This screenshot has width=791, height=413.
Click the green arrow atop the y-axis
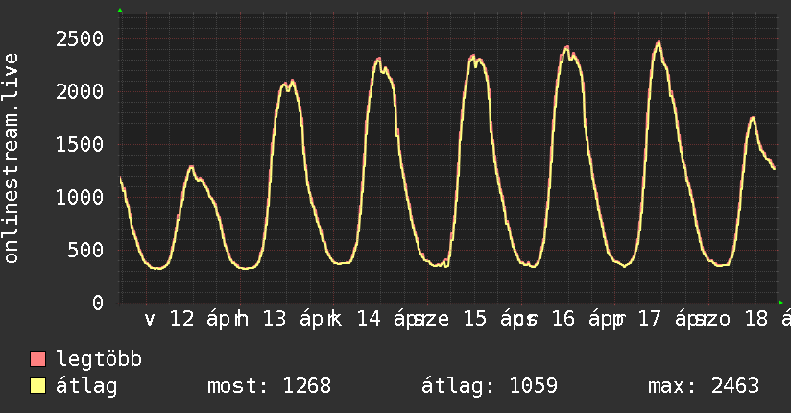[x=120, y=11]
